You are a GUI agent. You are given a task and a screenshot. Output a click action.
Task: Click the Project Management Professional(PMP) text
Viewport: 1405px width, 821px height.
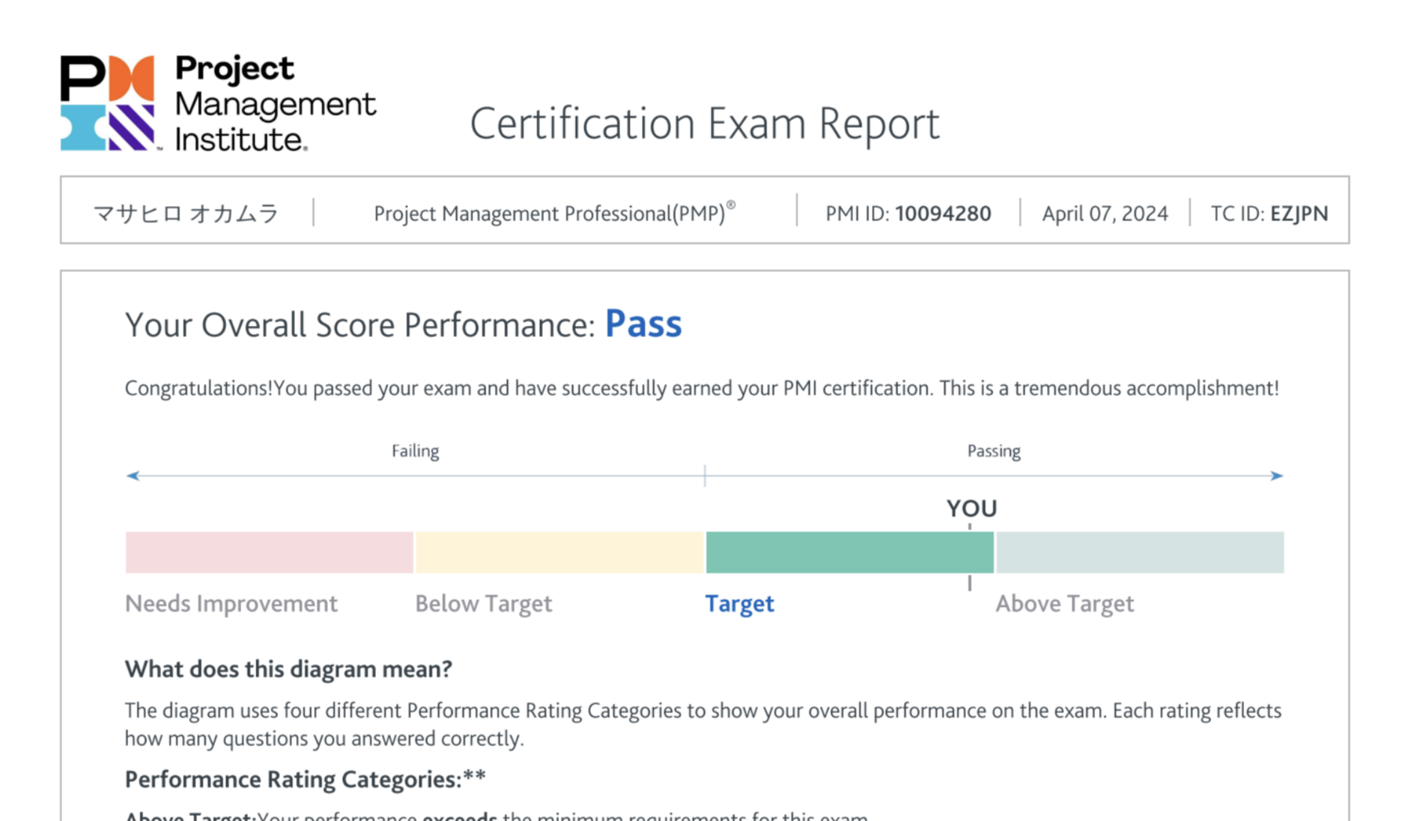pyautogui.click(x=550, y=213)
